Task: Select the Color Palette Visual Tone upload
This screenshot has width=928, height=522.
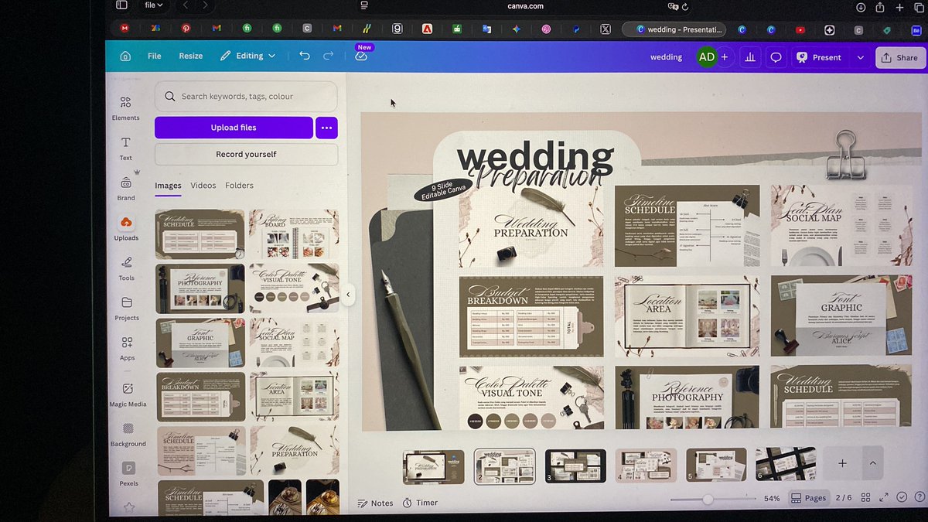Action: [x=294, y=288]
